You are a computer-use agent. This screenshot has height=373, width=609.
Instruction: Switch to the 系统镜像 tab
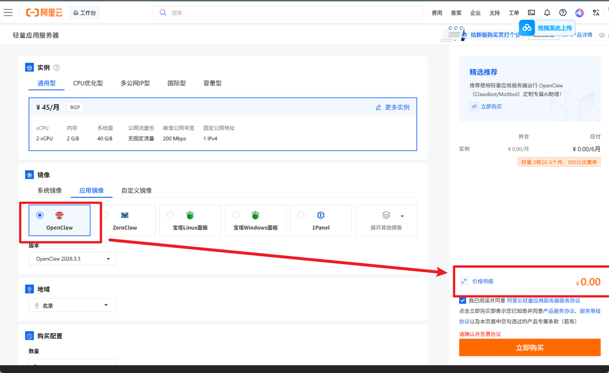click(49, 191)
